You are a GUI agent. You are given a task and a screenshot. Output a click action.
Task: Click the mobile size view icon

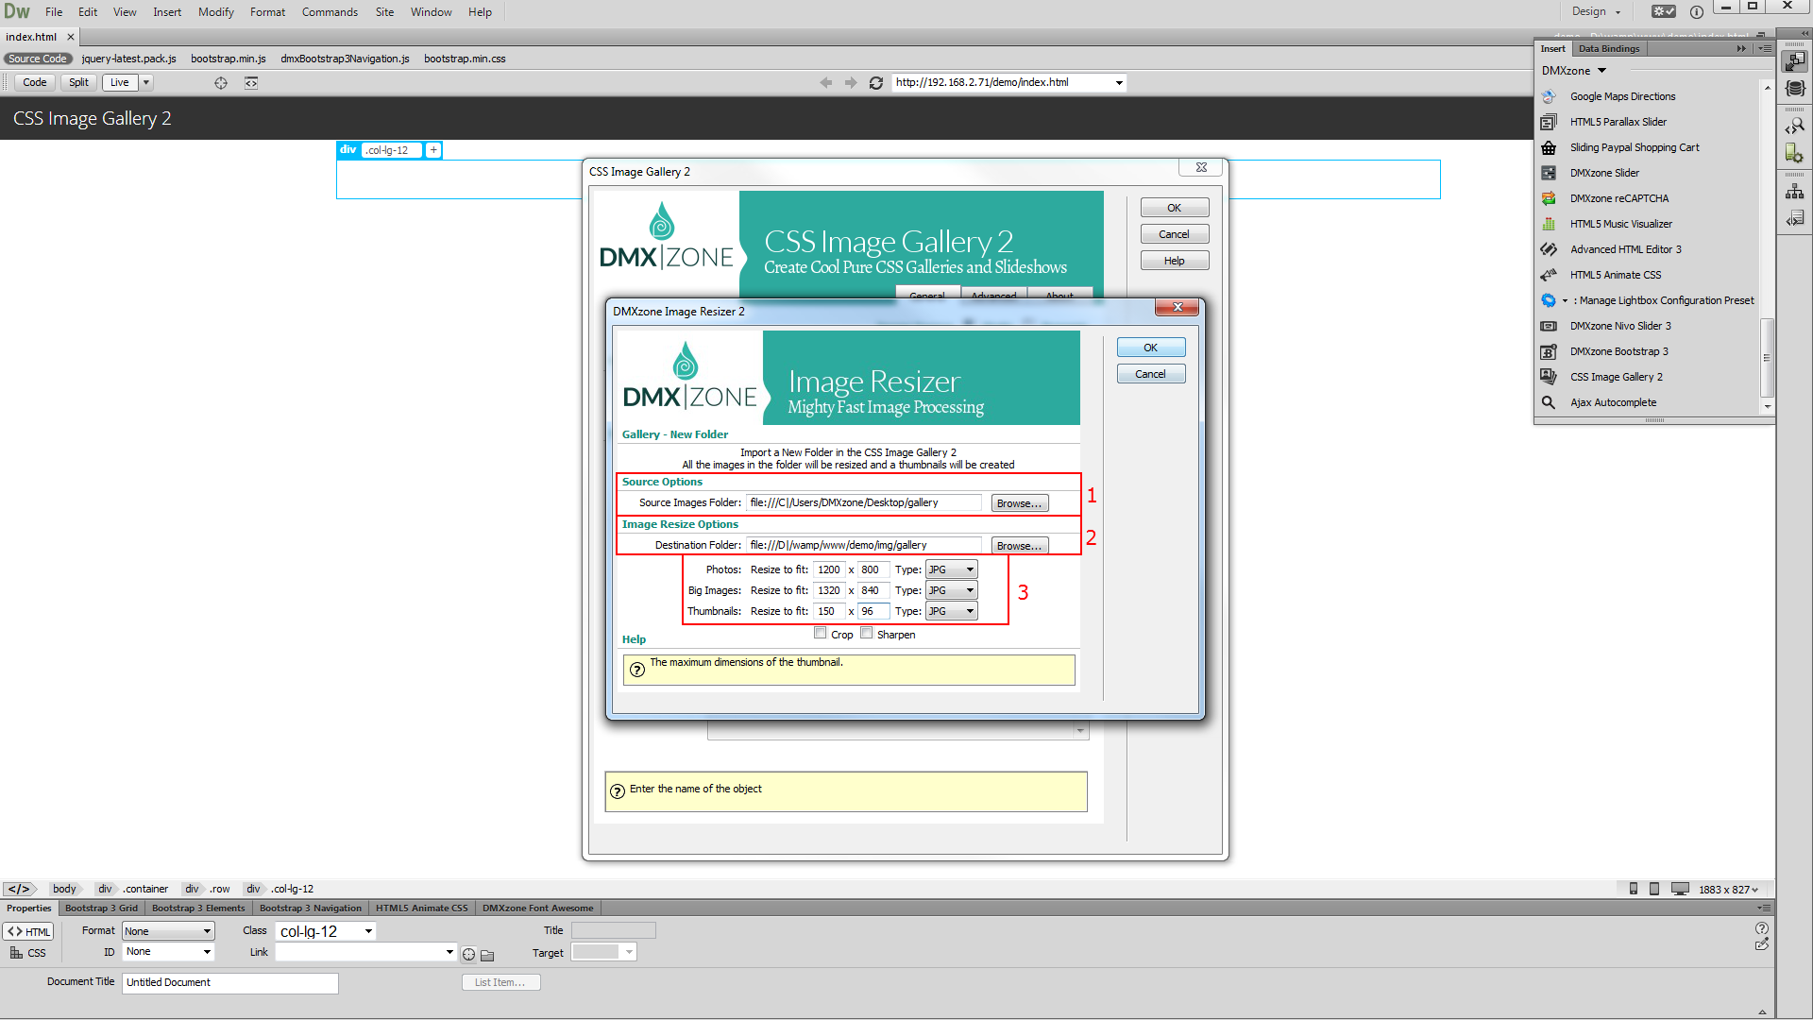[1634, 889]
